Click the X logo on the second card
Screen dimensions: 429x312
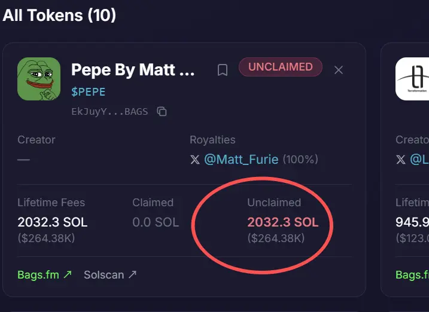coord(400,160)
